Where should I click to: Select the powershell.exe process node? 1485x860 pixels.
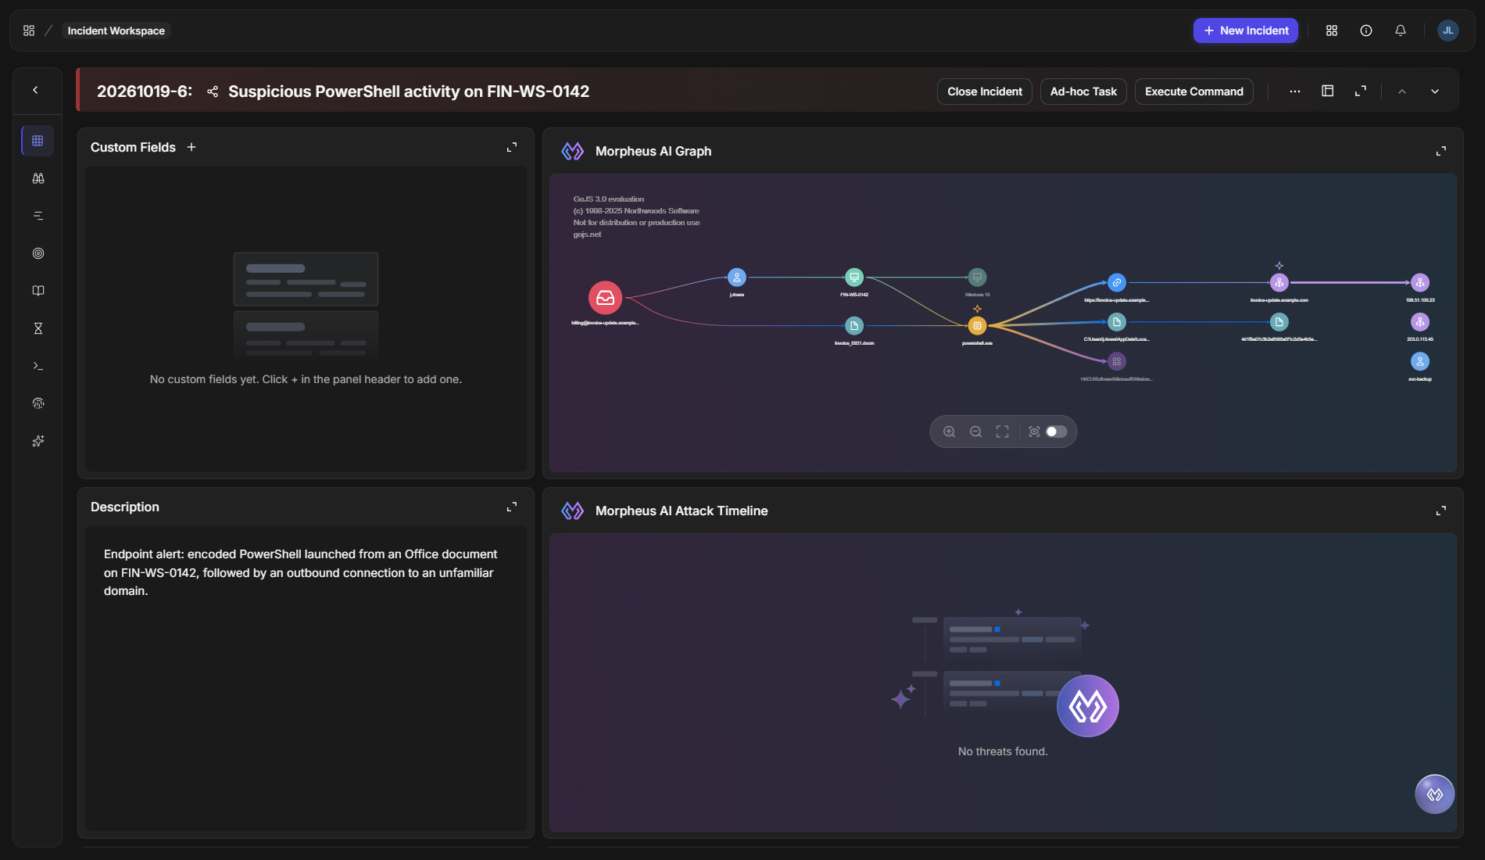tap(977, 326)
